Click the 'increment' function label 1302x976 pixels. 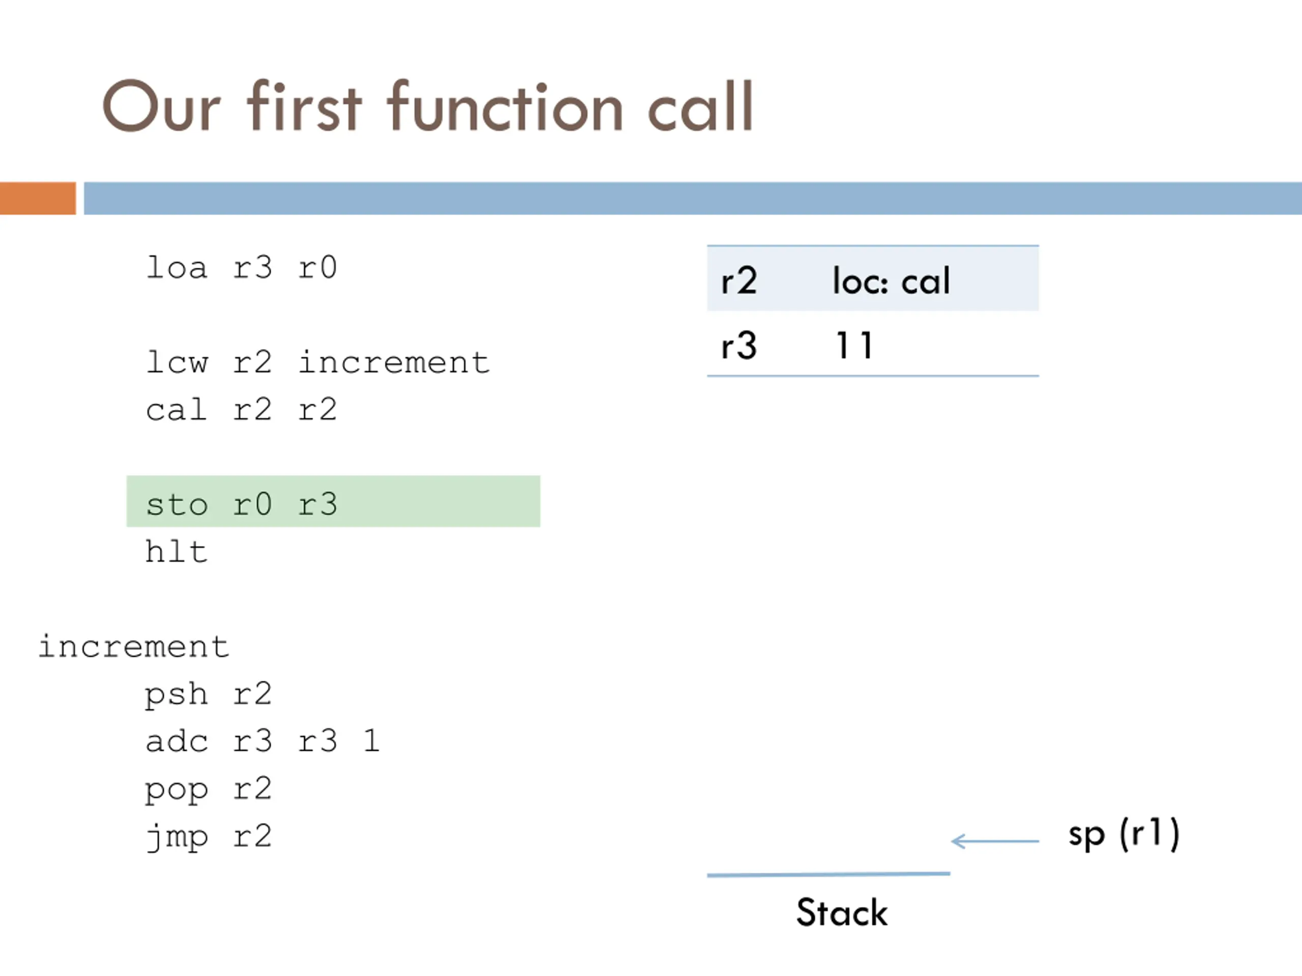tap(134, 647)
